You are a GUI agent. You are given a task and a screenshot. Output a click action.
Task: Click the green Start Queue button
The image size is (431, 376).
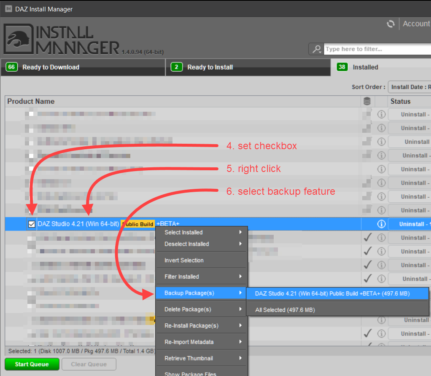pyautogui.click(x=32, y=364)
